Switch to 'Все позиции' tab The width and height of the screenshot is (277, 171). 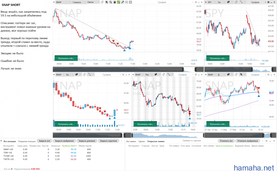10,141
